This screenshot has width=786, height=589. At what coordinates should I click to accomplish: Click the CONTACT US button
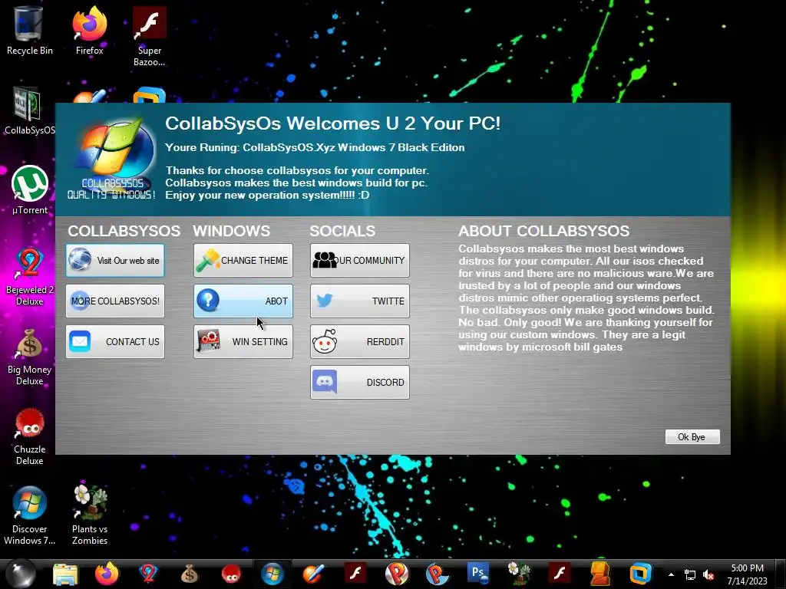coord(115,341)
